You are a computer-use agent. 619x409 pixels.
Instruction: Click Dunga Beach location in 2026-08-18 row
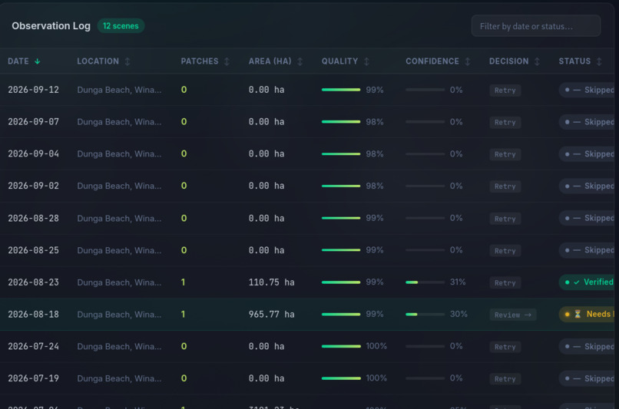pyautogui.click(x=119, y=315)
